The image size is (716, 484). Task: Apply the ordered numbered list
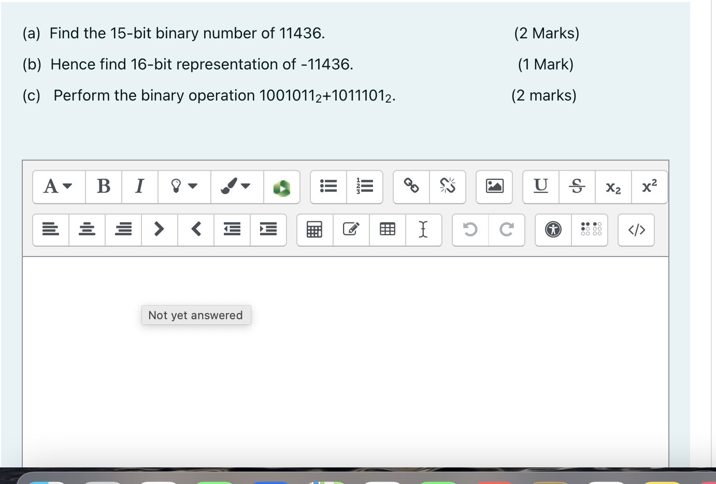tap(365, 186)
